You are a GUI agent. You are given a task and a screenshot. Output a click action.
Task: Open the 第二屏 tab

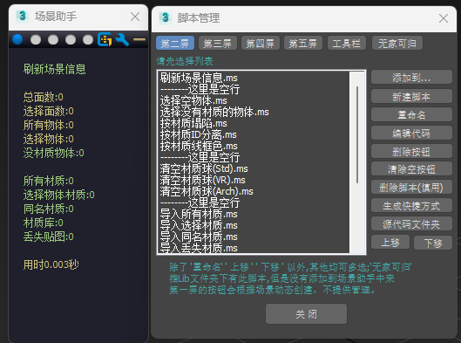pos(175,44)
